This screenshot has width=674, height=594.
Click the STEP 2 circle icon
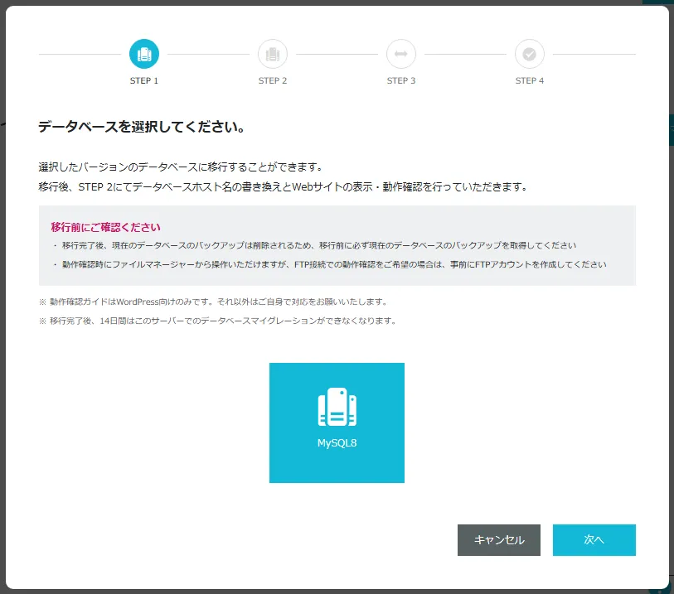[x=273, y=54]
